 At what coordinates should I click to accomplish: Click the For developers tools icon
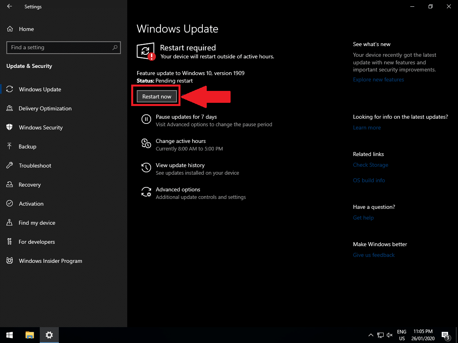coord(10,241)
